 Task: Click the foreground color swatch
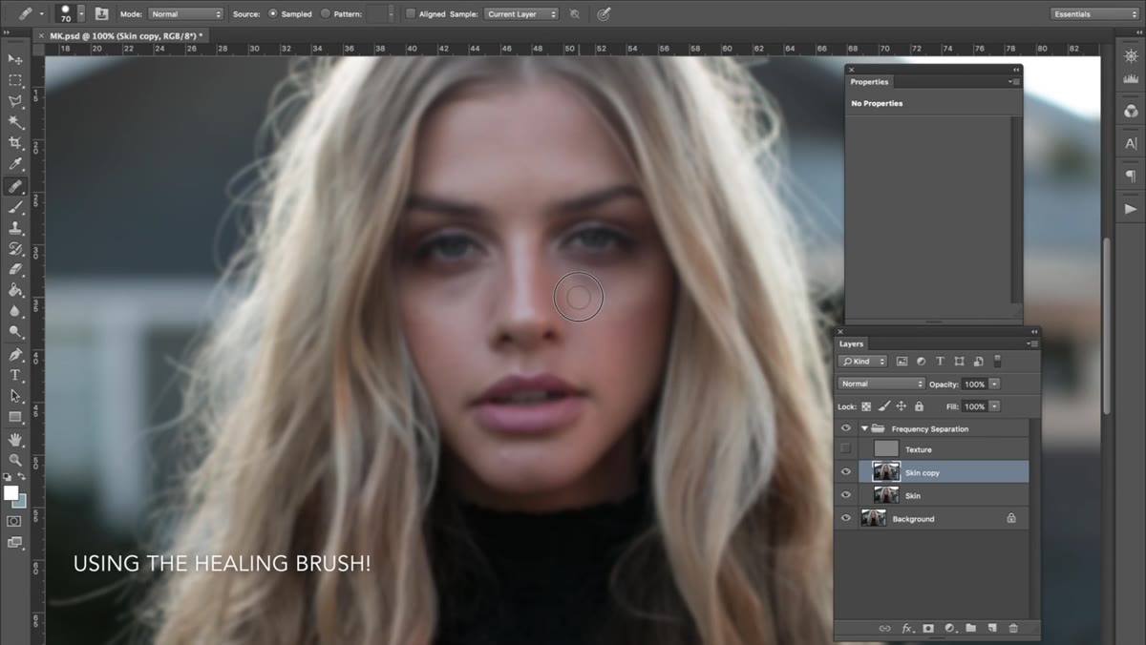pos(11,492)
